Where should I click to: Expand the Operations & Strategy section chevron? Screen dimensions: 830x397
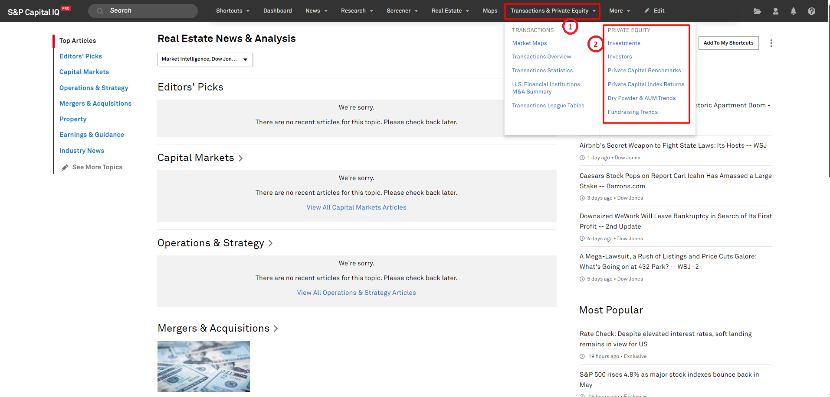coord(271,243)
